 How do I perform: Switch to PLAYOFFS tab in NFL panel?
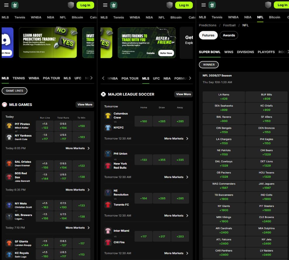(x=266, y=52)
